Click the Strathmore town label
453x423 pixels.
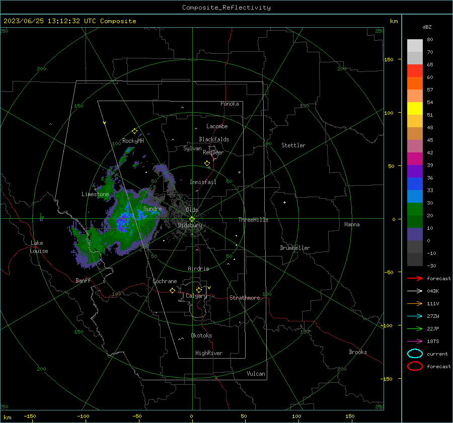pos(245,298)
